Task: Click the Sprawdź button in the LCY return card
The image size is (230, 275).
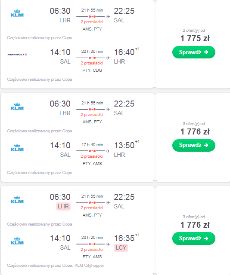Action: click(x=193, y=238)
